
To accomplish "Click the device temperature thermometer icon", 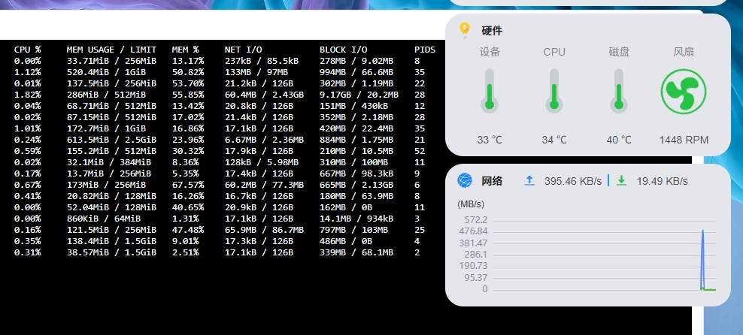I will pyautogui.click(x=490, y=91).
